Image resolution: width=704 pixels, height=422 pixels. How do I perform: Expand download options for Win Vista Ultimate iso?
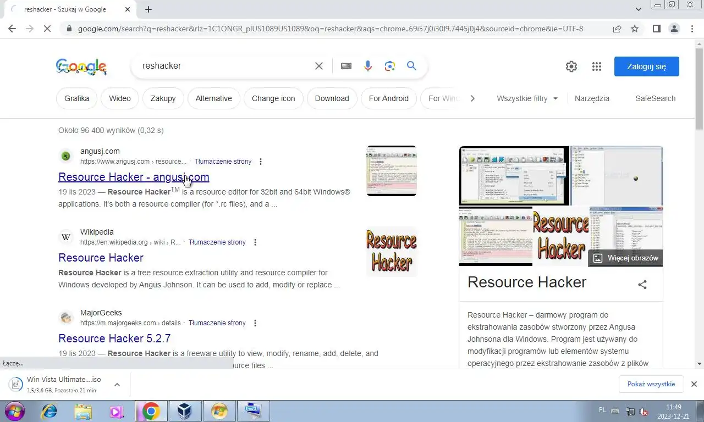click(x=117, y=385)
